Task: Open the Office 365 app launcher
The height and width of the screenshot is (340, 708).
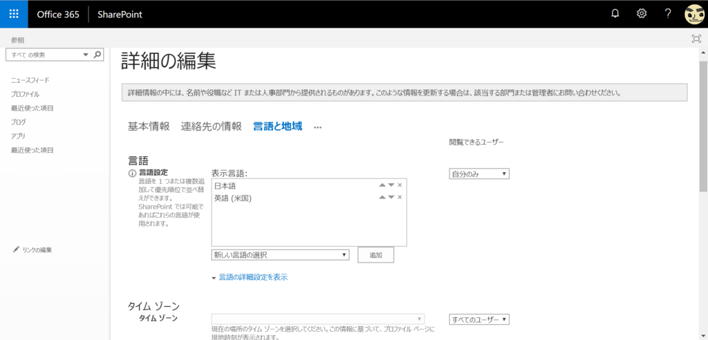Action: pos(14,14)
